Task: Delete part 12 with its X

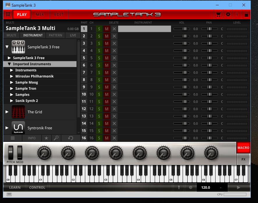Action: 114,109
